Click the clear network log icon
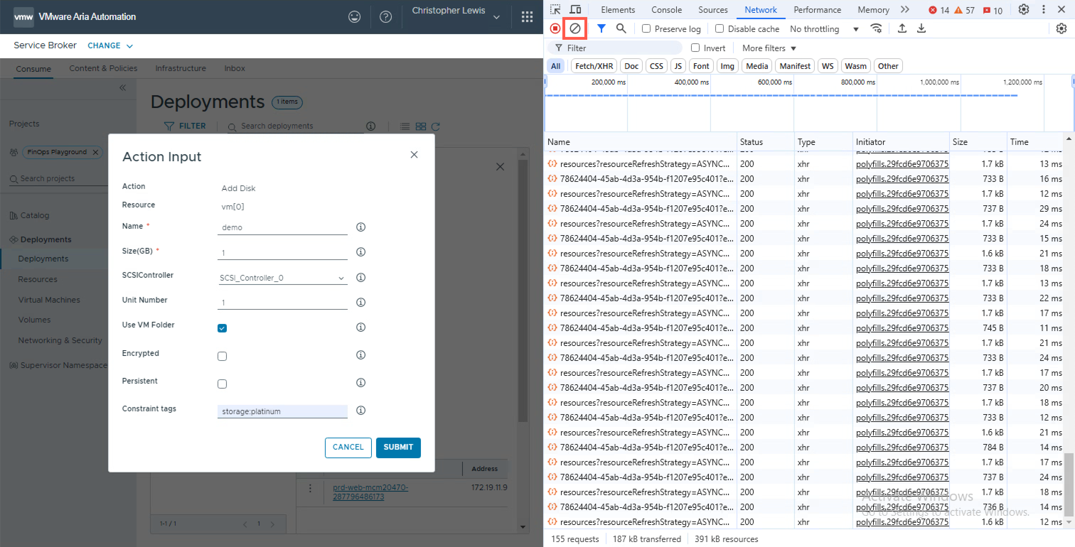 [574, 28]
